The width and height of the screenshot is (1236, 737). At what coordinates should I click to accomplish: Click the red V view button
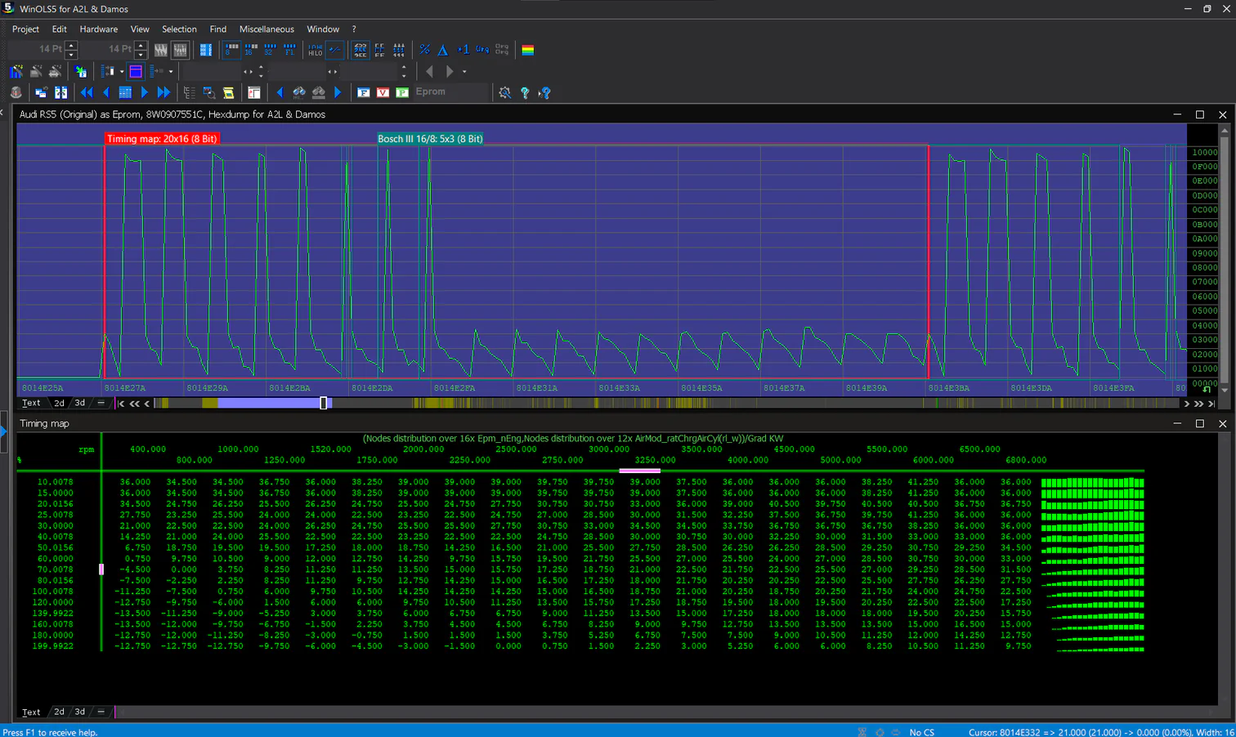[x=383, y=92]
